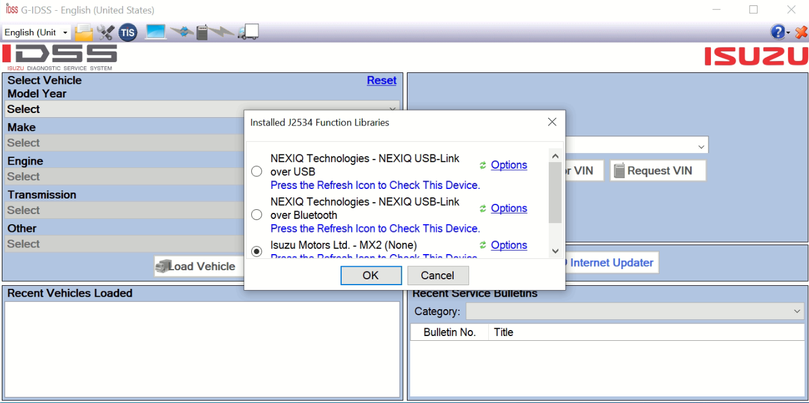The width and height of the screenshot is (809, 403).
Task: Open the English (United States) language dropdown
Action: click(36, 31)
